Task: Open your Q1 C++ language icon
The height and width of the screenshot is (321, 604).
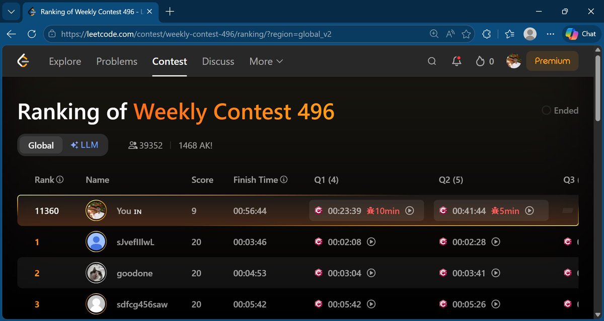Action: [319, 211]
